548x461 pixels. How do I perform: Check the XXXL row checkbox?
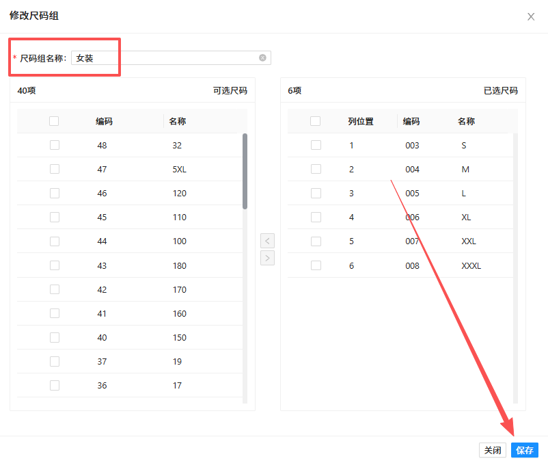(316, 265)
